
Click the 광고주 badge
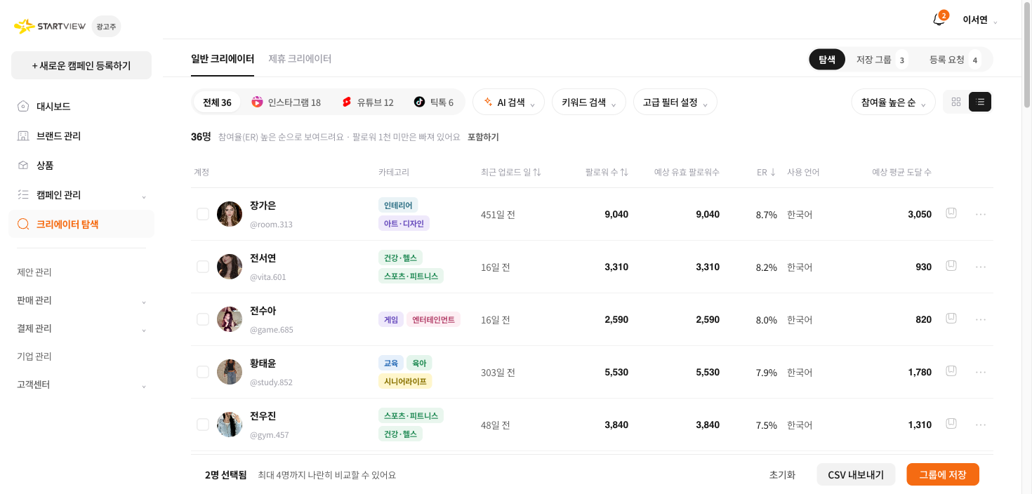pos(106,26)
